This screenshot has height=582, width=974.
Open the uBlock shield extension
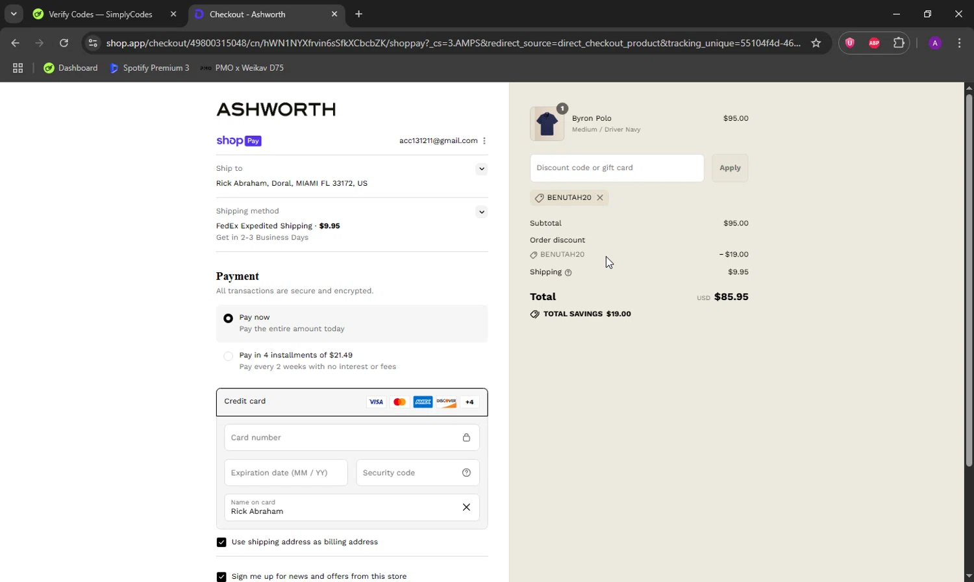tap(850, 43)
